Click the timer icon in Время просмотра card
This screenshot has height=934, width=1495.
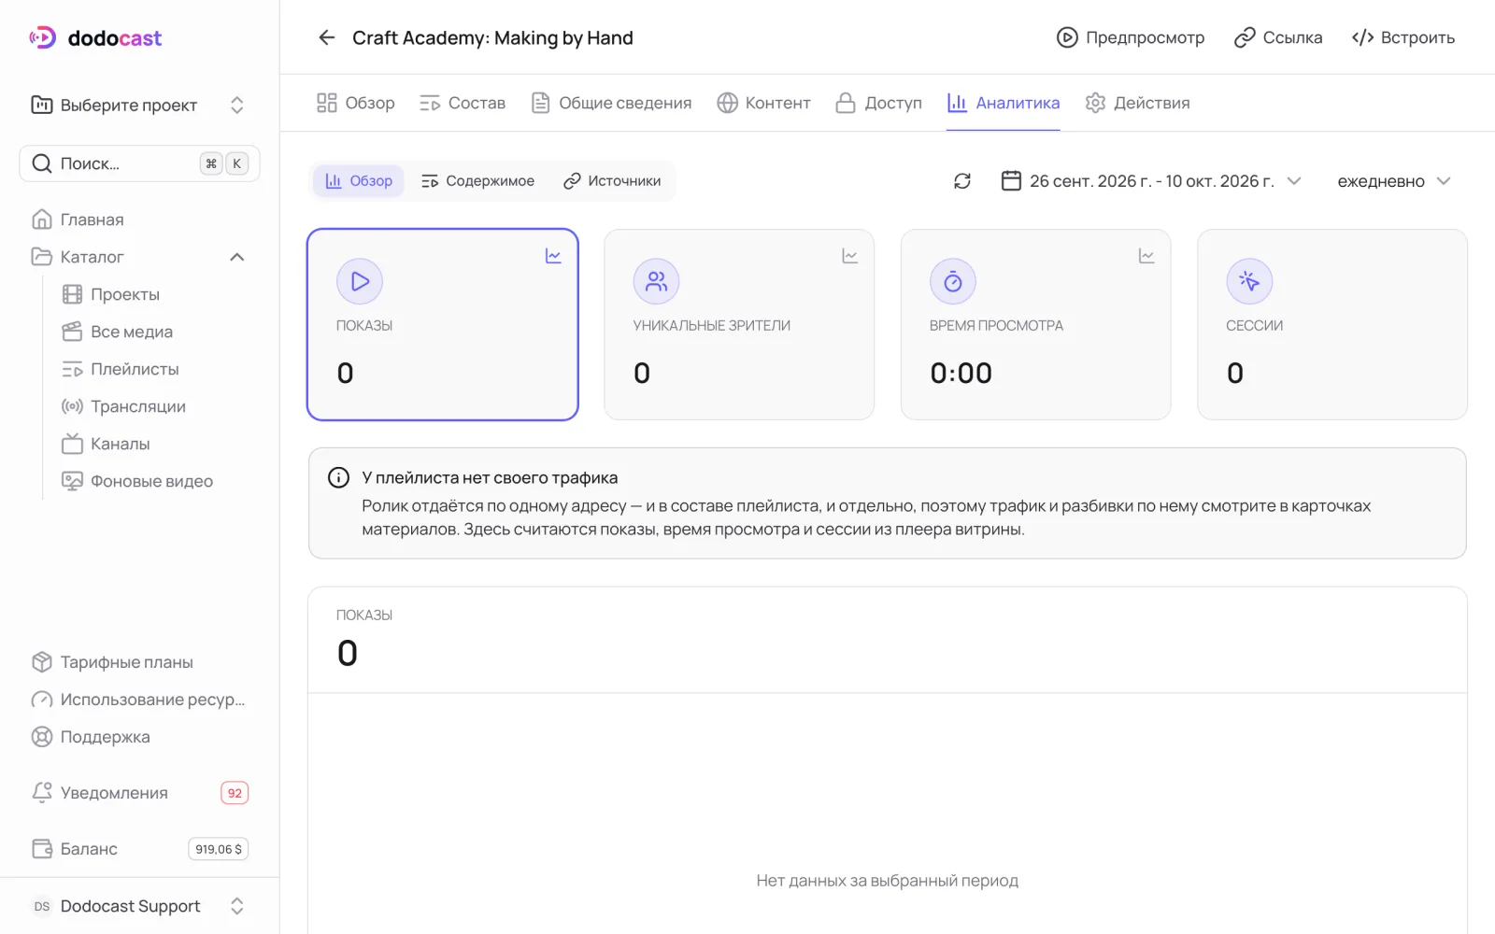pyautogui.click(x=953, y=281)
